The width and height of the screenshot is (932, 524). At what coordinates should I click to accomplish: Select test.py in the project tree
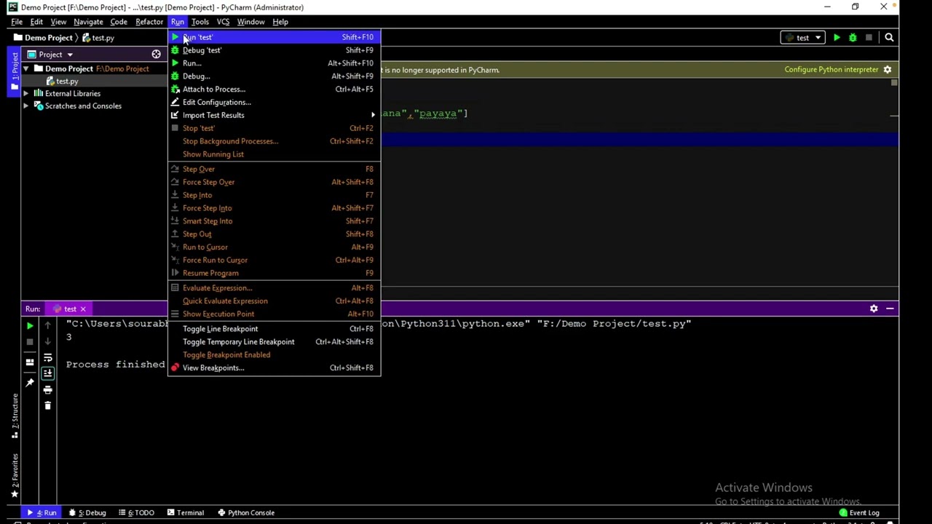point(67,82)
